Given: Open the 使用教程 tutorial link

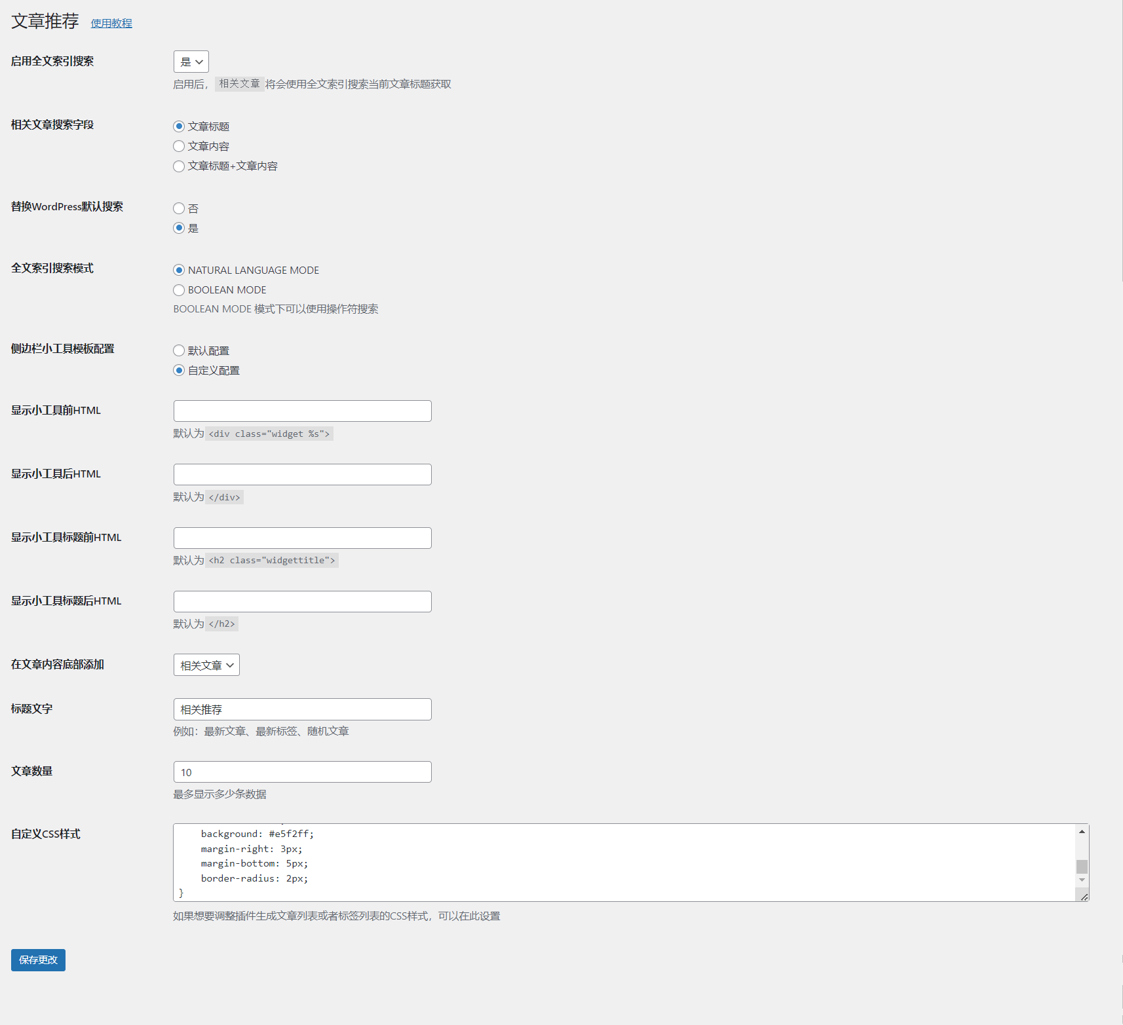Looking at the screenshot, I should click(x=111, y=23).
